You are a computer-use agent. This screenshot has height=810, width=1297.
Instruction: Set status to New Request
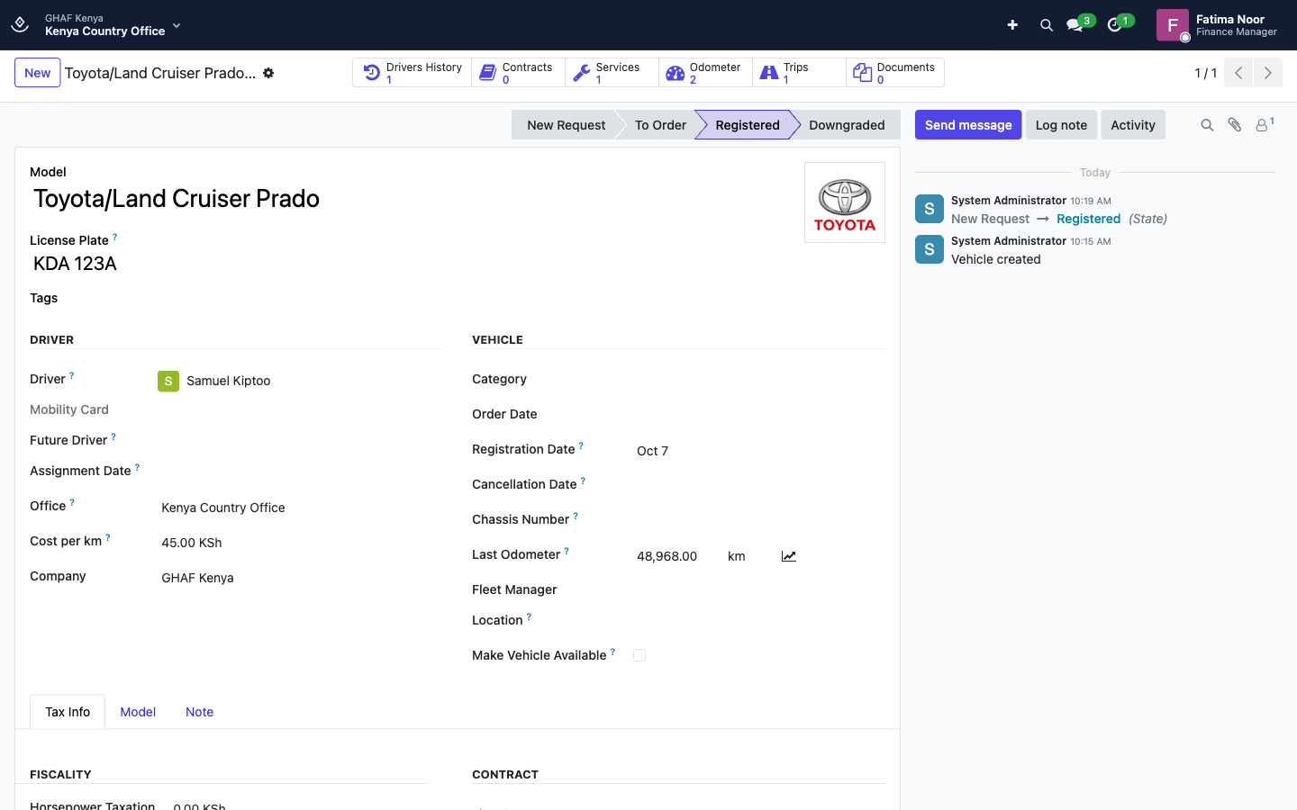coord(566,125)
